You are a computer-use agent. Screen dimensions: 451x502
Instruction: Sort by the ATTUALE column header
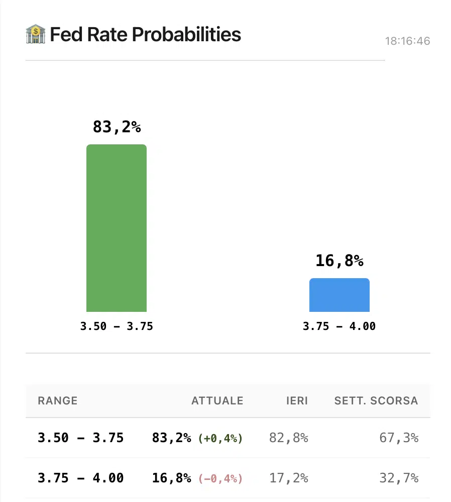(217, 401)
